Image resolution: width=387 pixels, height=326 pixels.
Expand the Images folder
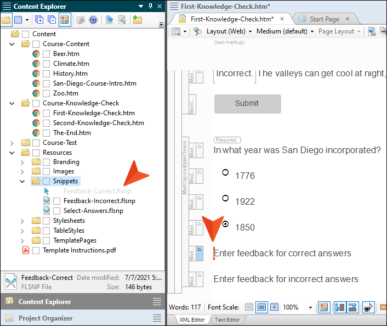22,172
